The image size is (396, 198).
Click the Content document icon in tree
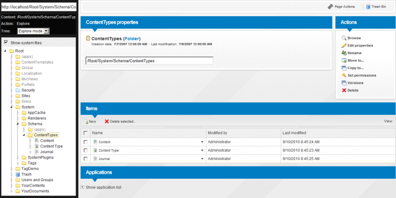(37, 141)
